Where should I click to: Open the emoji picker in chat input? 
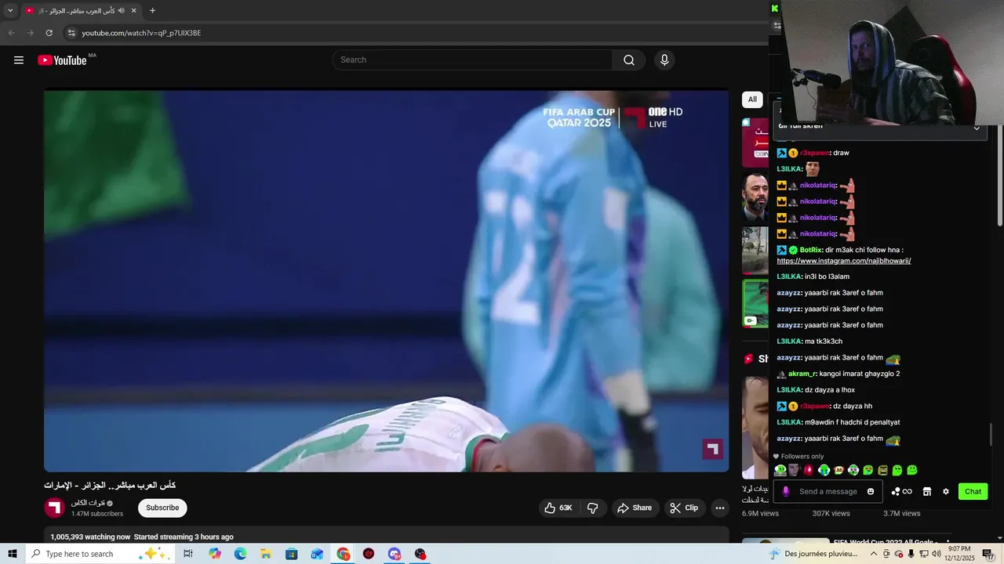(x=871, y=492)
